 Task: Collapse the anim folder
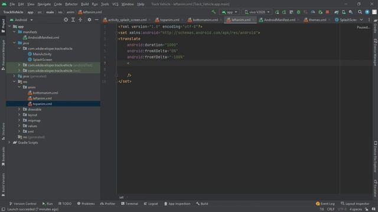[19, 87]
